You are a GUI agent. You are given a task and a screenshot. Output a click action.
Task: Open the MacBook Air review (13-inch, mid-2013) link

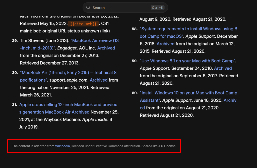(95, 41)
